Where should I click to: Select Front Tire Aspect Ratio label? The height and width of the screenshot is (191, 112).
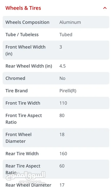24,119
